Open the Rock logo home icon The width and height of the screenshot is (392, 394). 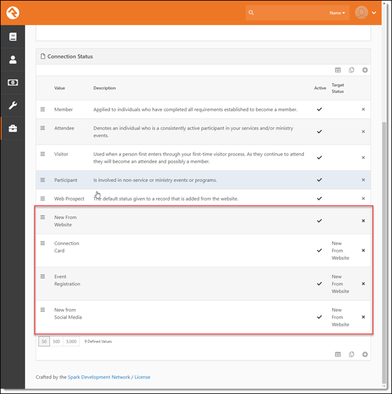point(13,13)
